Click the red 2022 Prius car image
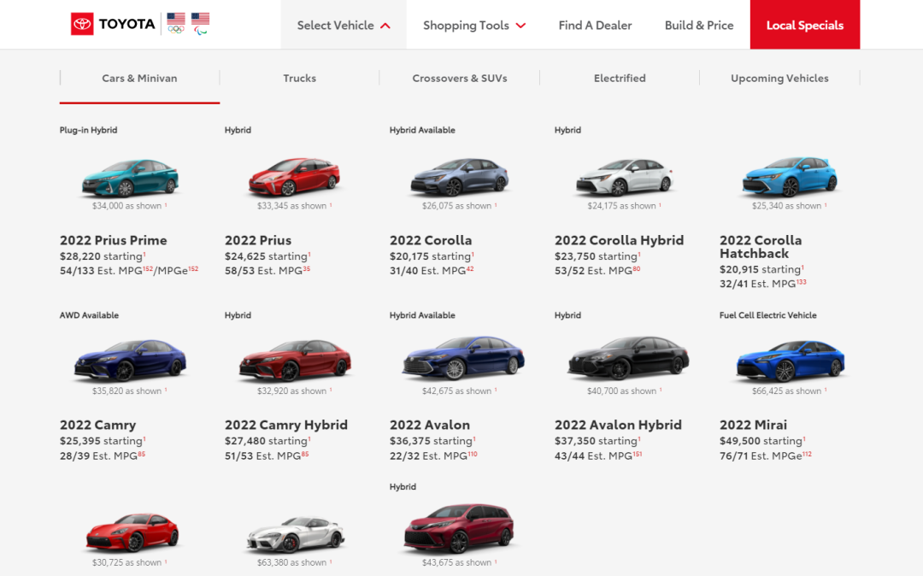 pyautogui.click(x=294, y=176)
